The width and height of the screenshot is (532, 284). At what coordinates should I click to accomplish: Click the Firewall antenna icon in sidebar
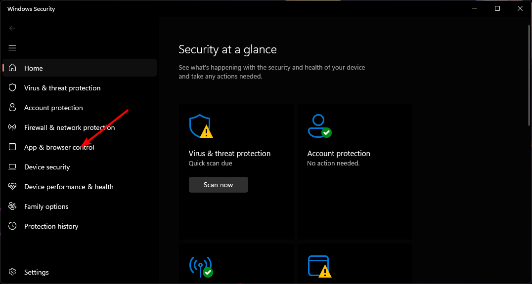click(x=12, y=127)
